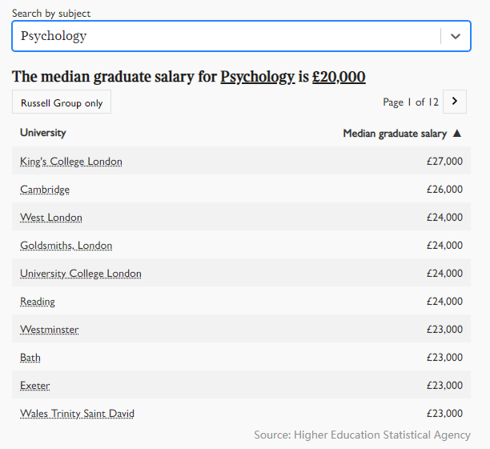Click the underlined Psychology heading link

[258, 77]
